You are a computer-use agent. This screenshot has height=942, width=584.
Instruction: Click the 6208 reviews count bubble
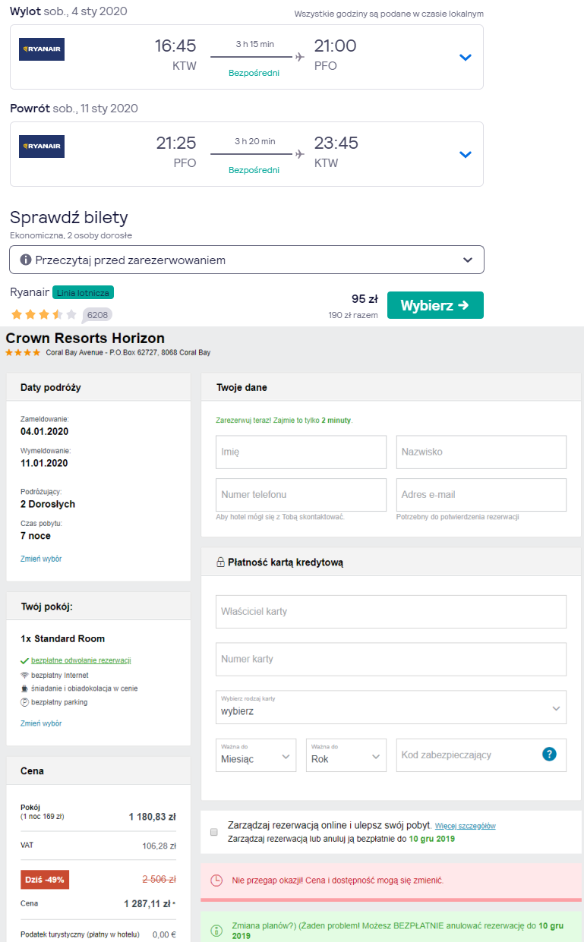96,314
